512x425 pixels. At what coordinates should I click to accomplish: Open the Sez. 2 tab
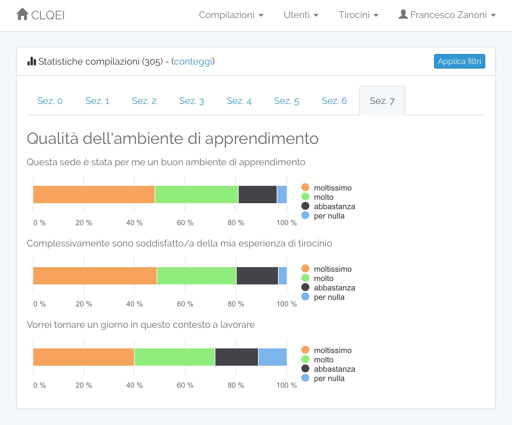pyautogui.click(x=144, y=101)
